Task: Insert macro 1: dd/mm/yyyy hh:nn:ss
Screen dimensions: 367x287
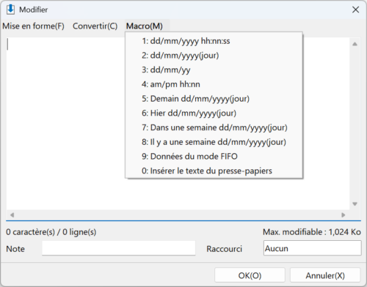Action: click(x=214, y=41)
